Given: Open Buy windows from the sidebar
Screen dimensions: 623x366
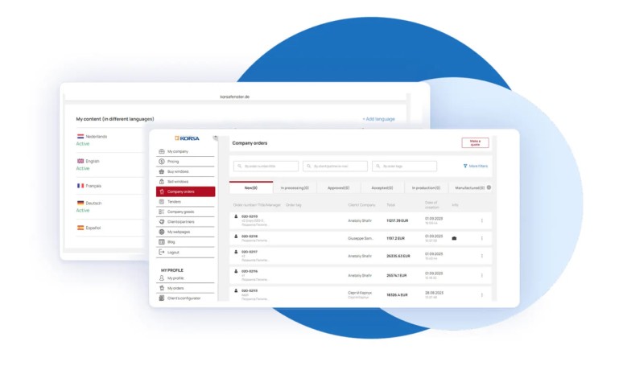Looking at the screenshot, I should pyautogui.click(x=178, y=171).
